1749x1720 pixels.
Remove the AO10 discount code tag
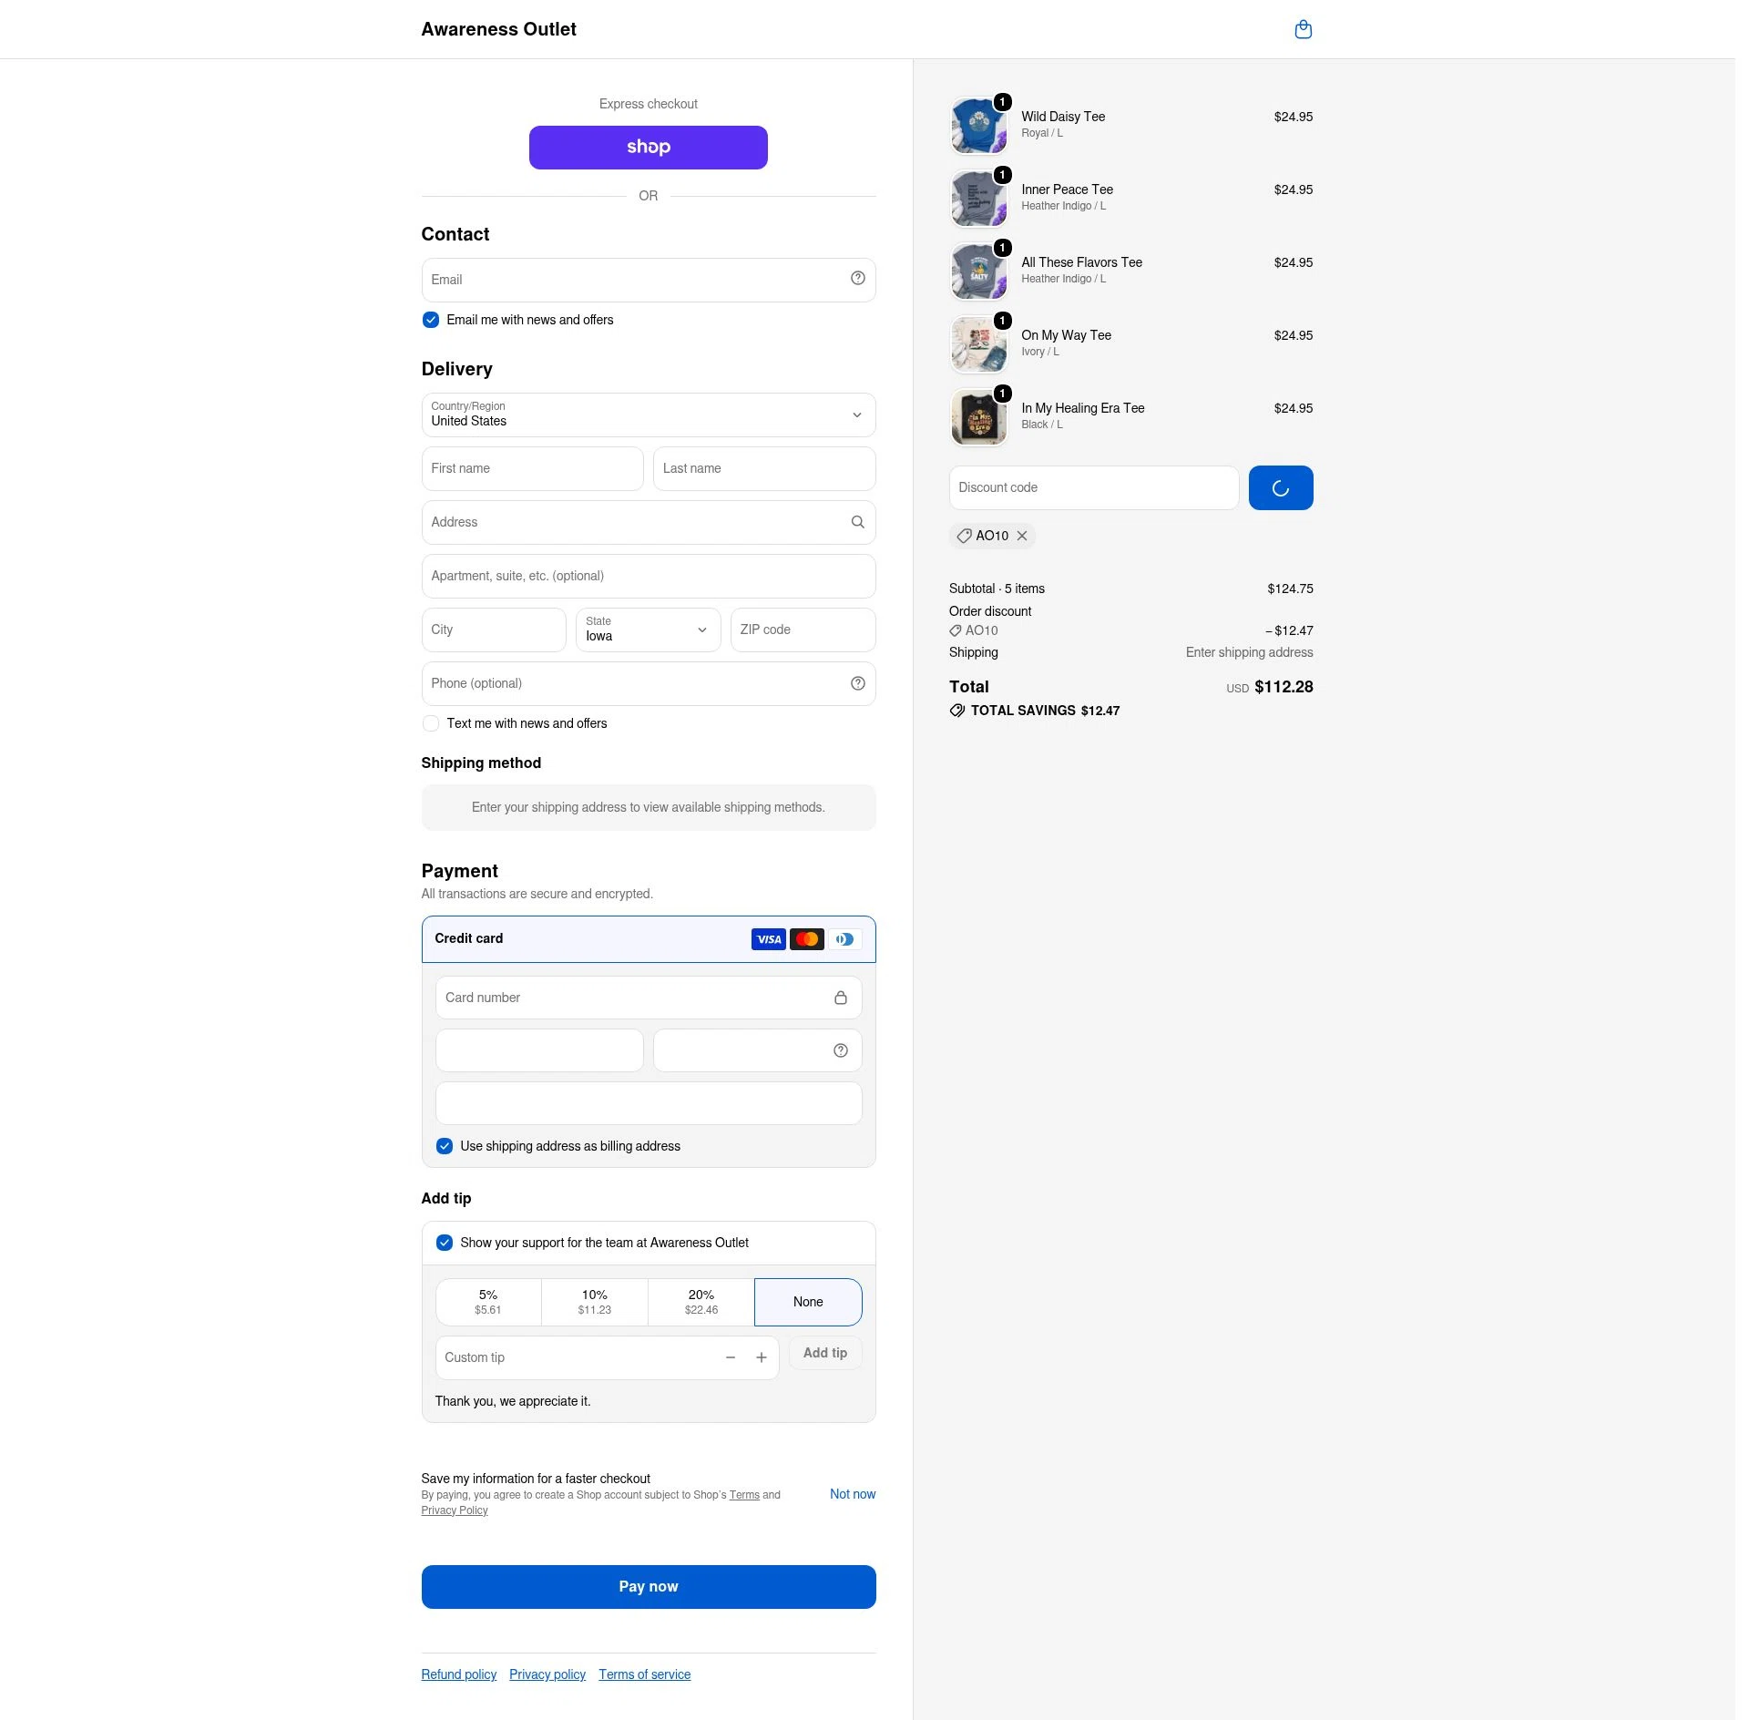(1022, 536)
